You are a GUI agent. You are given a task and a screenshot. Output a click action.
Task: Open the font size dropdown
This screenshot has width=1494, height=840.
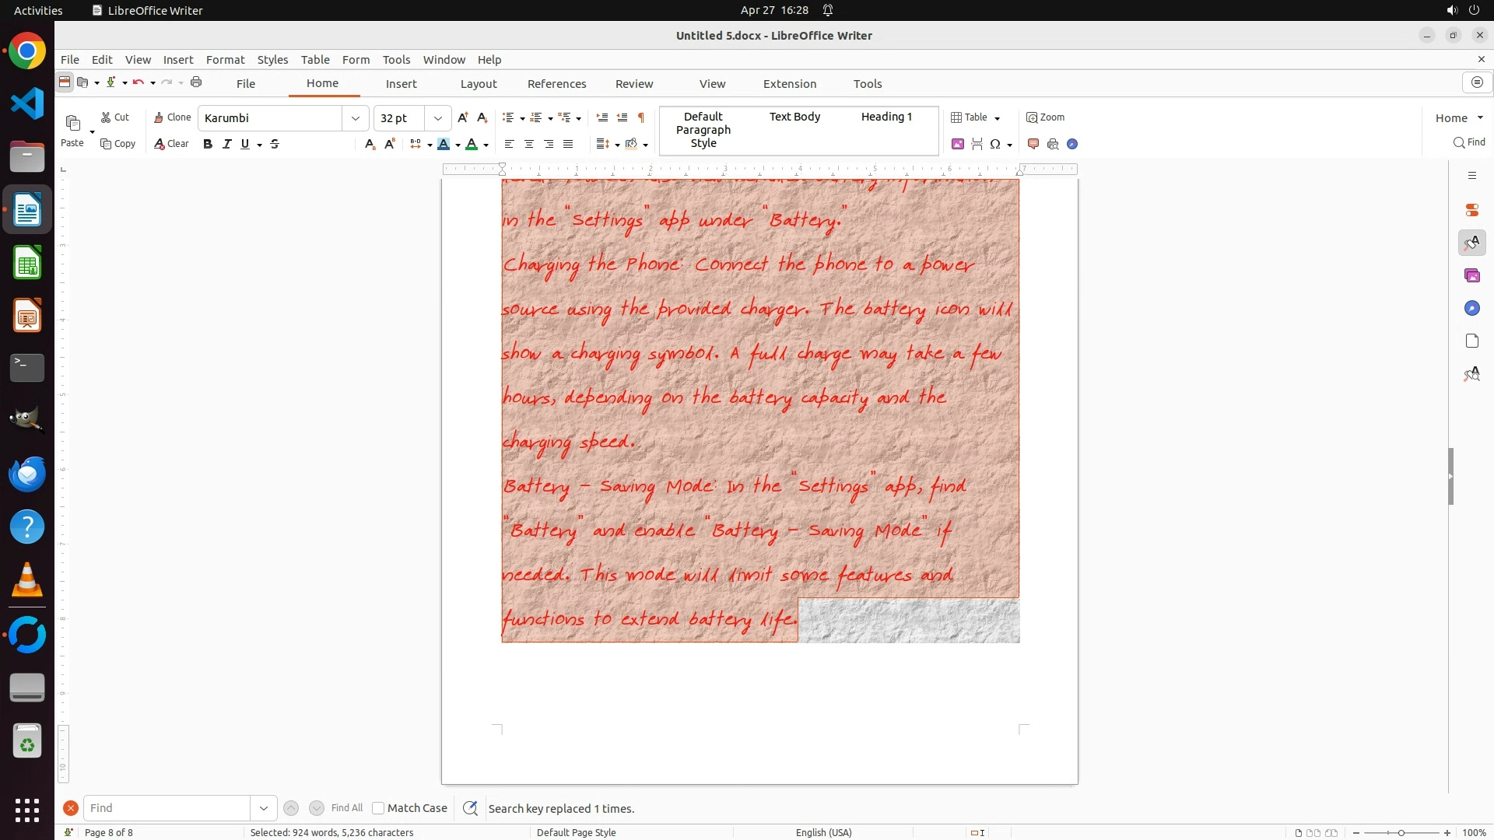click(x=438, y=118)
